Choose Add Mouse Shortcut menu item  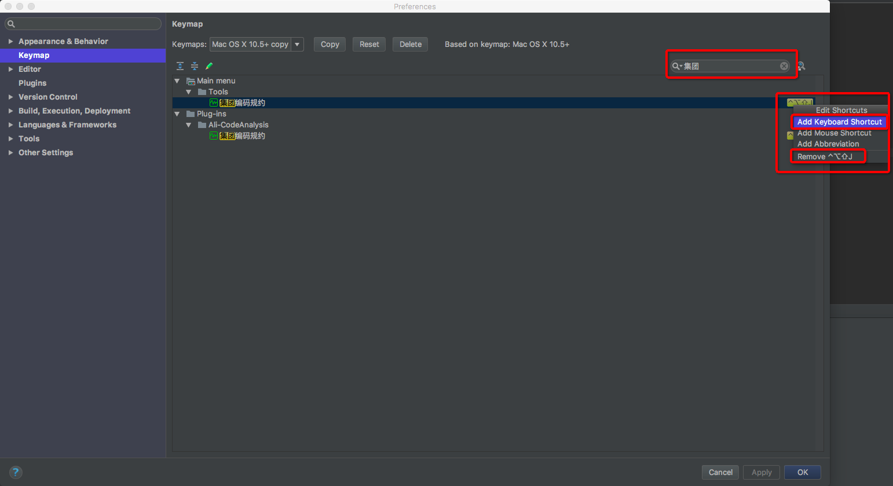[834, 133]
